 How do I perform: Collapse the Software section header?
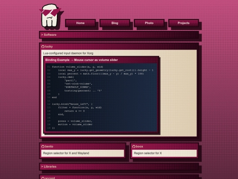click(119, 35)
